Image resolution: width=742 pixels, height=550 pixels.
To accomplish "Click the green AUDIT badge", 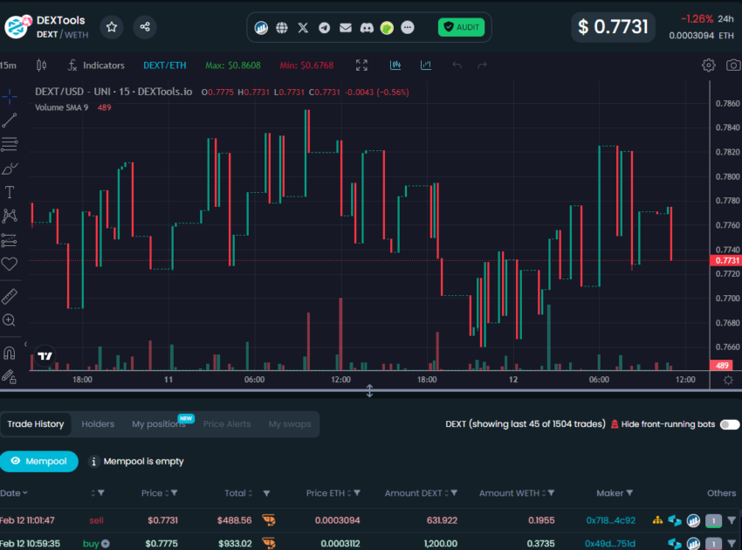I will coord(461,27).
